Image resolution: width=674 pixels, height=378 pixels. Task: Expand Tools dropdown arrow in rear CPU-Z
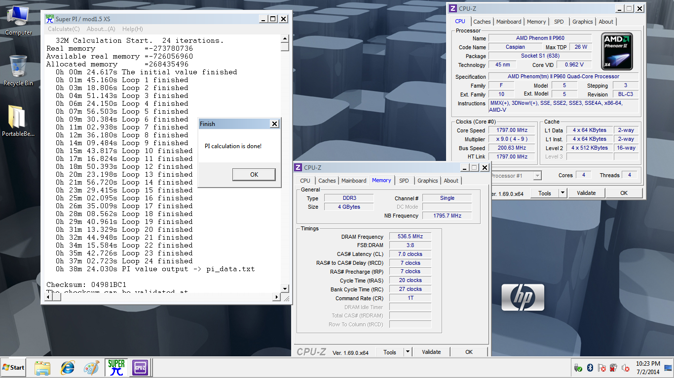562,193
